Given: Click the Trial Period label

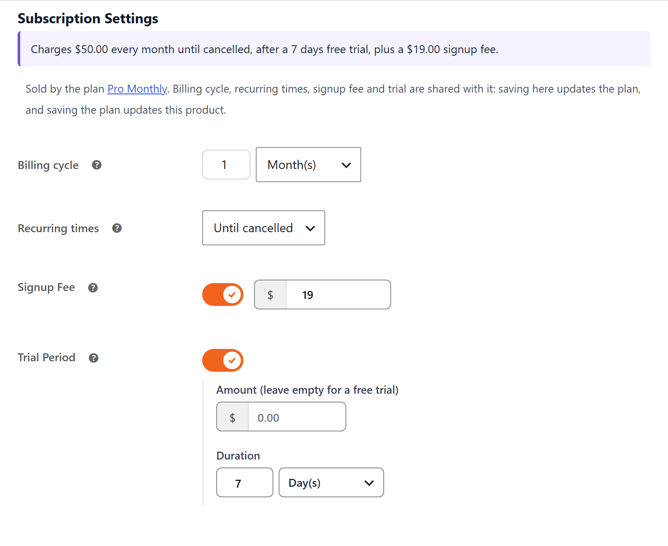Looking at the screenshot, I should coord(47,357).
